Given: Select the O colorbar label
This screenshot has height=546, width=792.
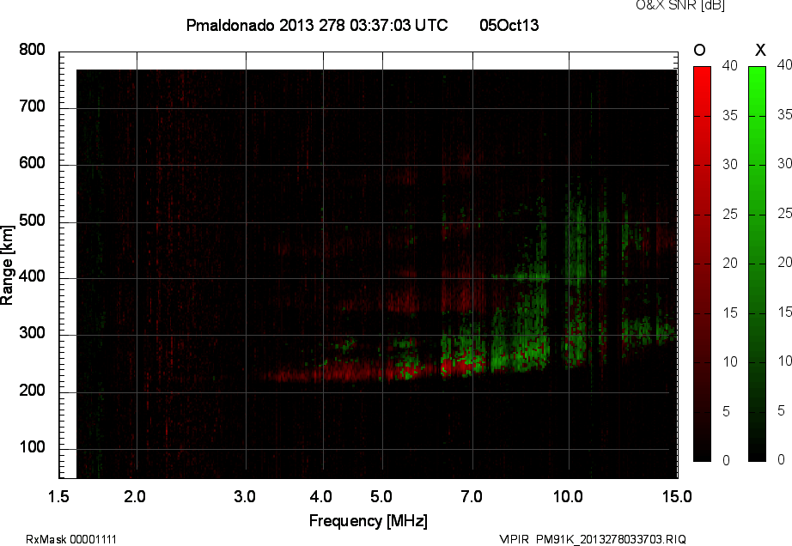Looking at the screenshot, I should coord(699,50).
